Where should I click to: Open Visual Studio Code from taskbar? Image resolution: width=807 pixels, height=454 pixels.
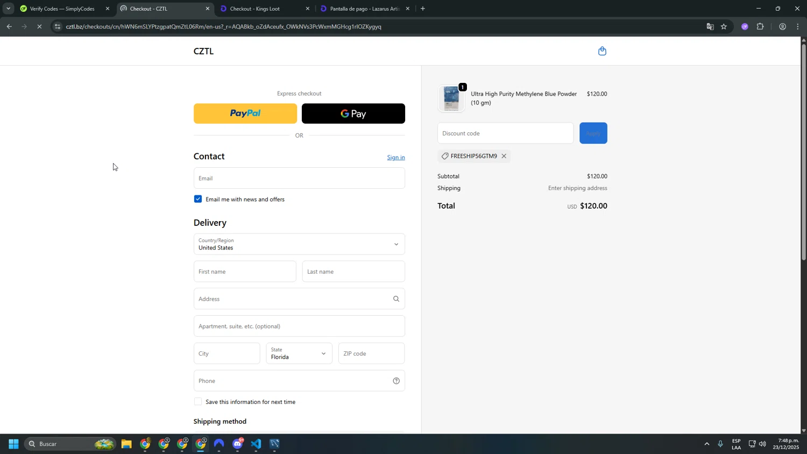point(256,444)
